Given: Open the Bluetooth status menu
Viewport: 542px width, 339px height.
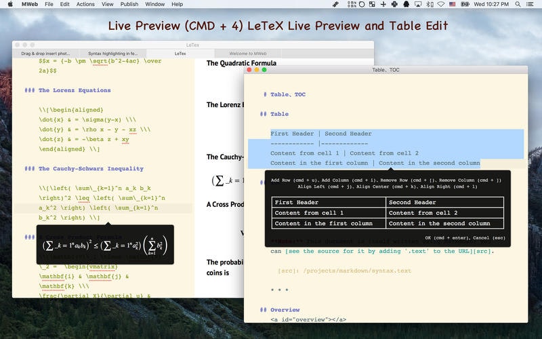Looking at the screenshot, I should (x=430, y=4).
